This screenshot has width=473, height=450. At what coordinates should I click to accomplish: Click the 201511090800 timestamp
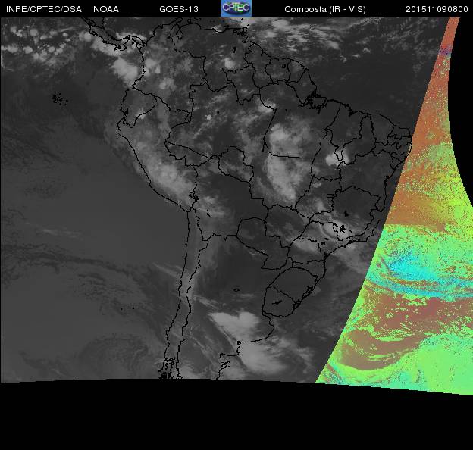[x=437, y=9]
